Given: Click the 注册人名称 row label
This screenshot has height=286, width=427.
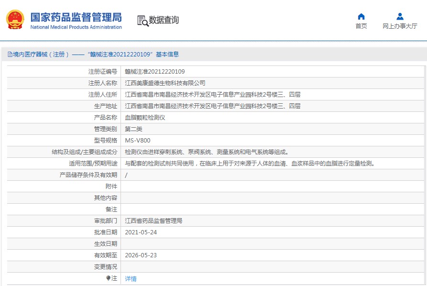Looking at the screenshot, I should (103, 83).
